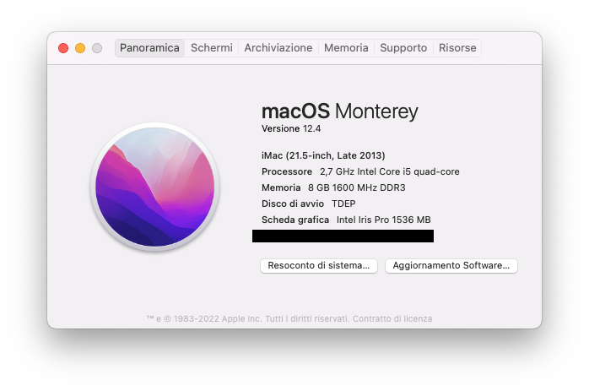Image resolution: width=589 pixels, height=391 pixels.
Task: Click the Disco di avvio label
Action: coord(293,204)
